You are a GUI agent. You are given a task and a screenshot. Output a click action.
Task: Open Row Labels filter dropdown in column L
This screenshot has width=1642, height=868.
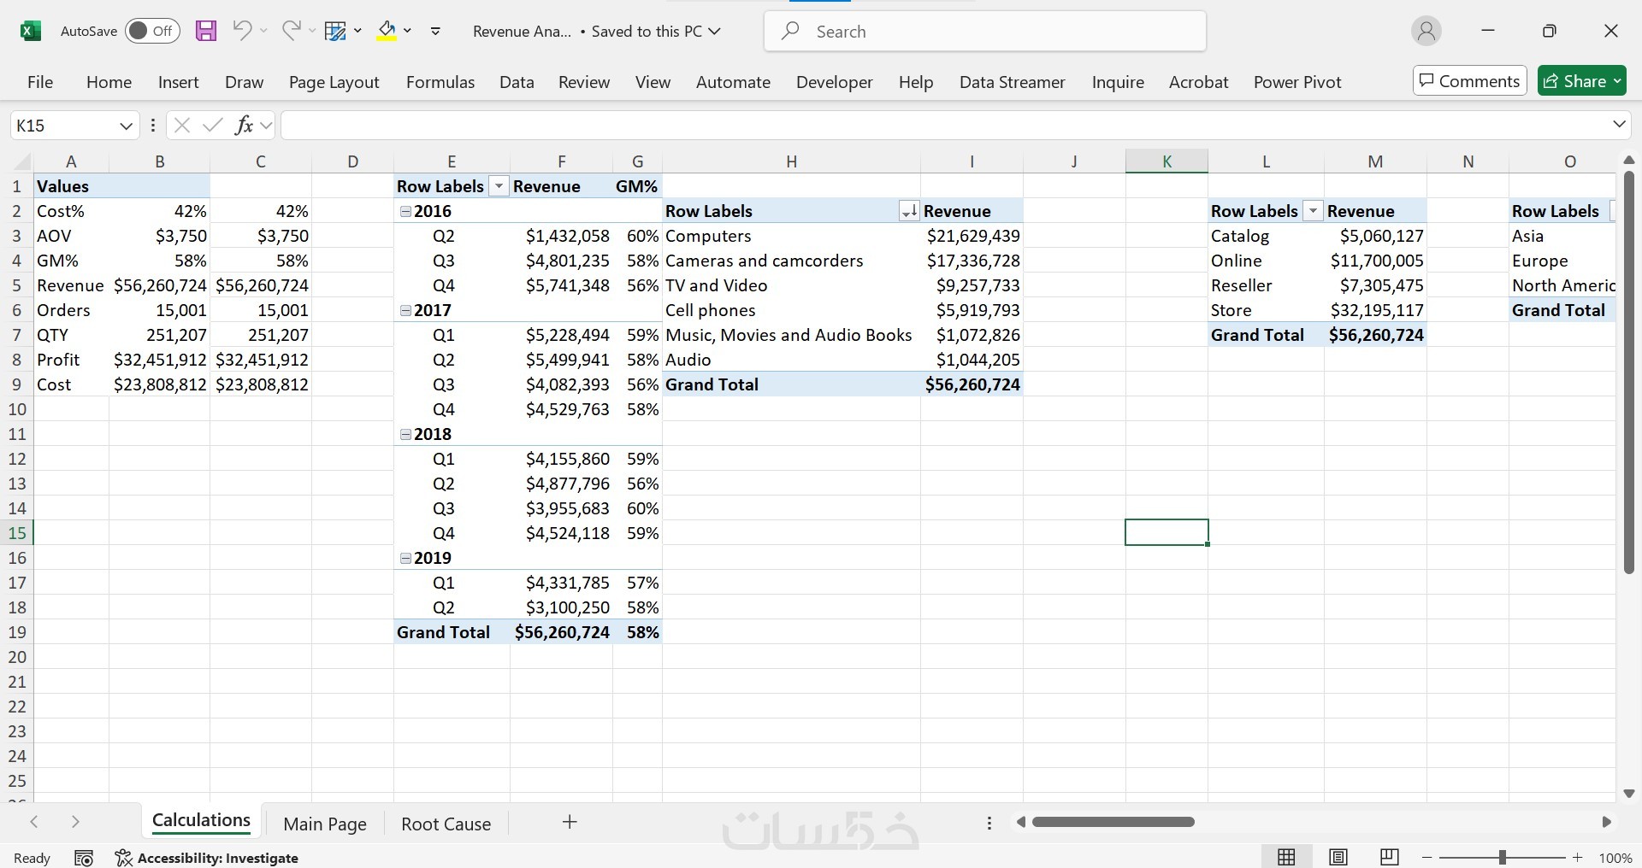(1313, 212)
